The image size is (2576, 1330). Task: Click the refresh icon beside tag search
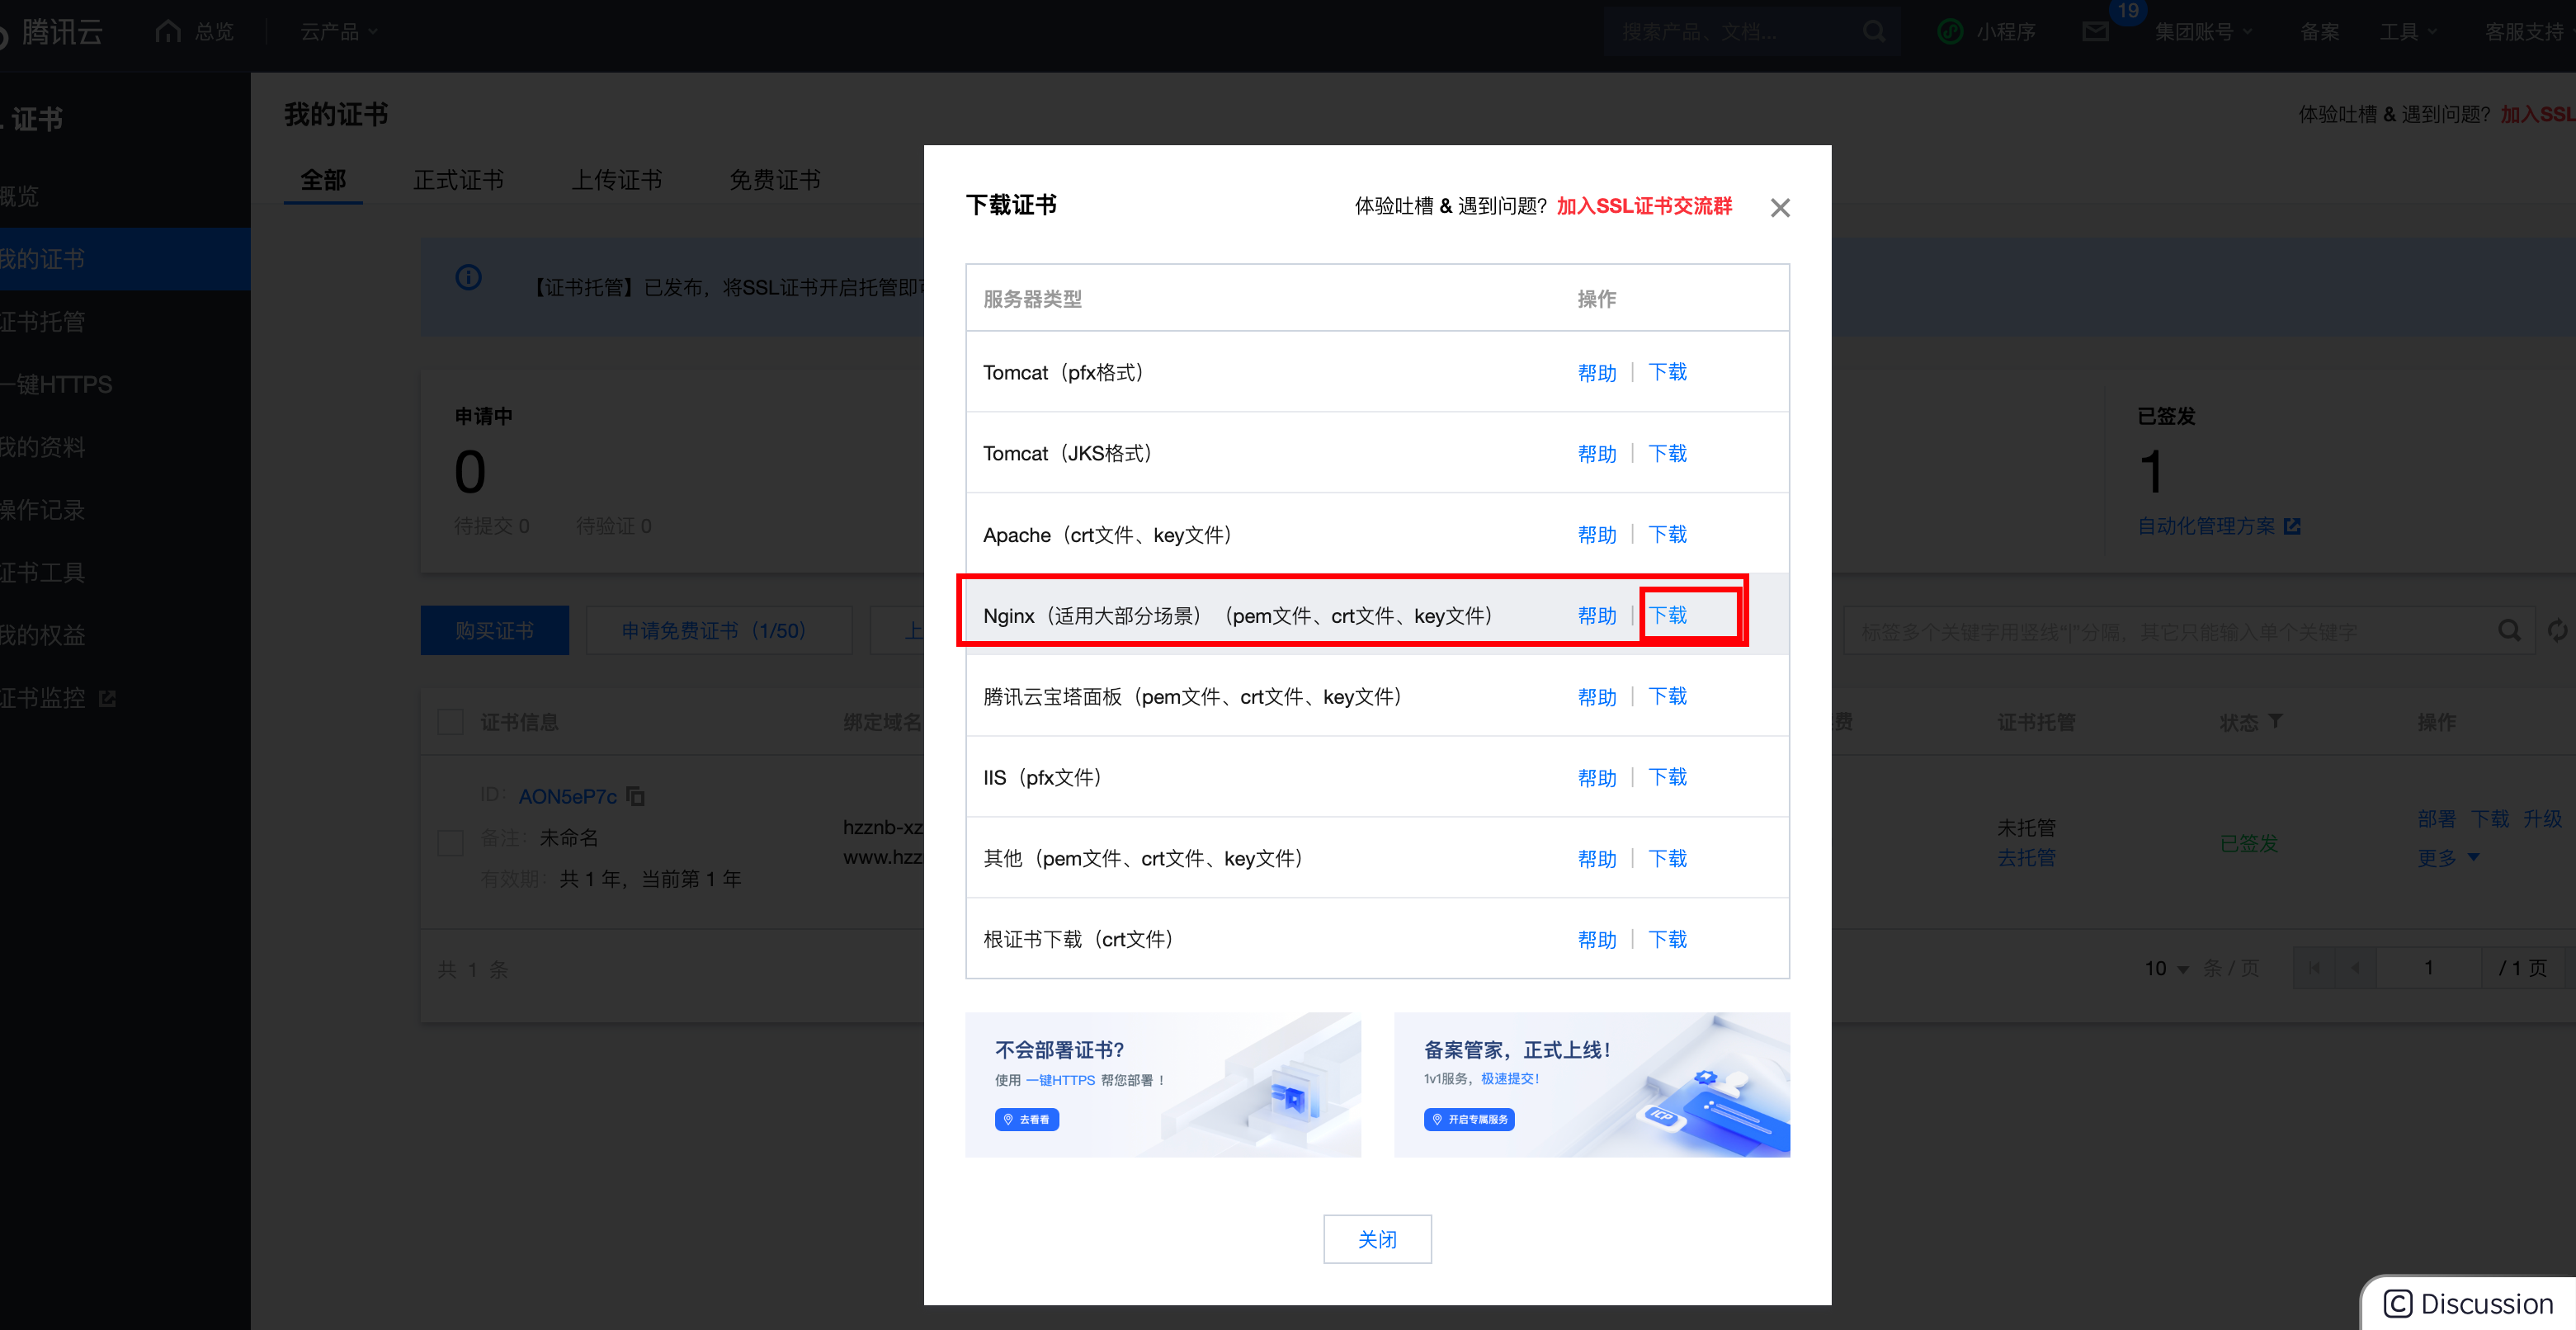point(2557,630)
